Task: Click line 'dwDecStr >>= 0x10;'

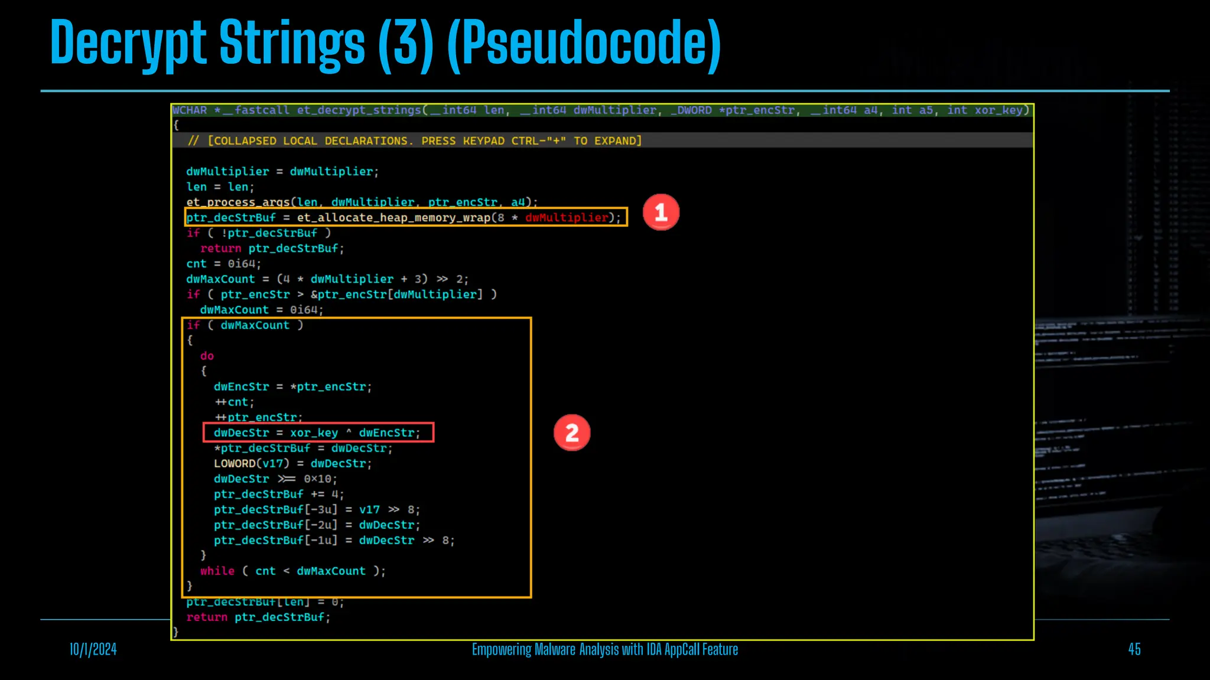Action: [275, 479]
